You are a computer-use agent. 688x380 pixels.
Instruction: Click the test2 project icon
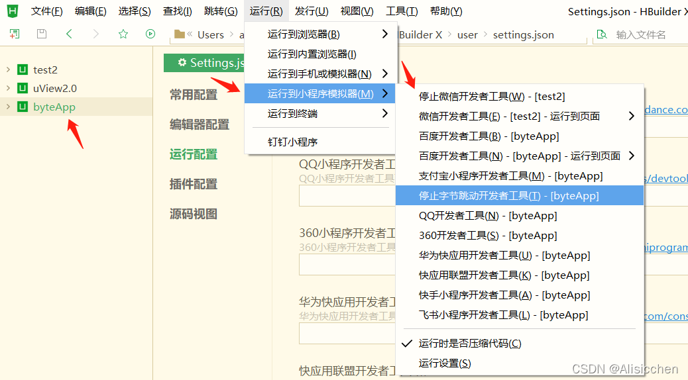click(23, 70)
